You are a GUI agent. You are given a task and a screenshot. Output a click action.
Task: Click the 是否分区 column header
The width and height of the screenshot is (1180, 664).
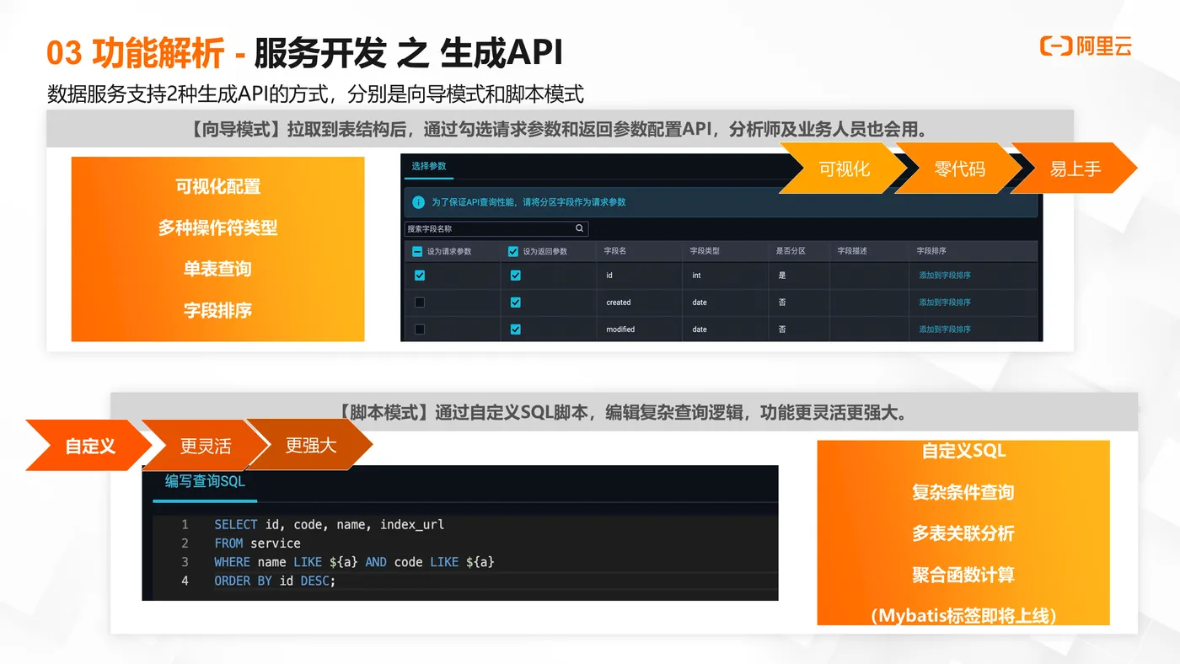tap(791, 251)
